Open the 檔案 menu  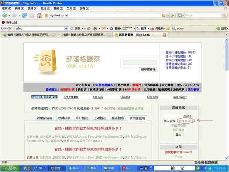pyautogui.click(x=6, y=9)
